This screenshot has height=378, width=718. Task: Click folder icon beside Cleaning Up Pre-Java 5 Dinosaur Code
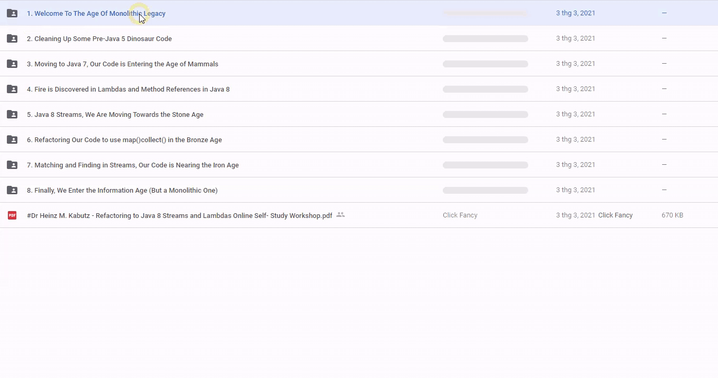(12, 38)
